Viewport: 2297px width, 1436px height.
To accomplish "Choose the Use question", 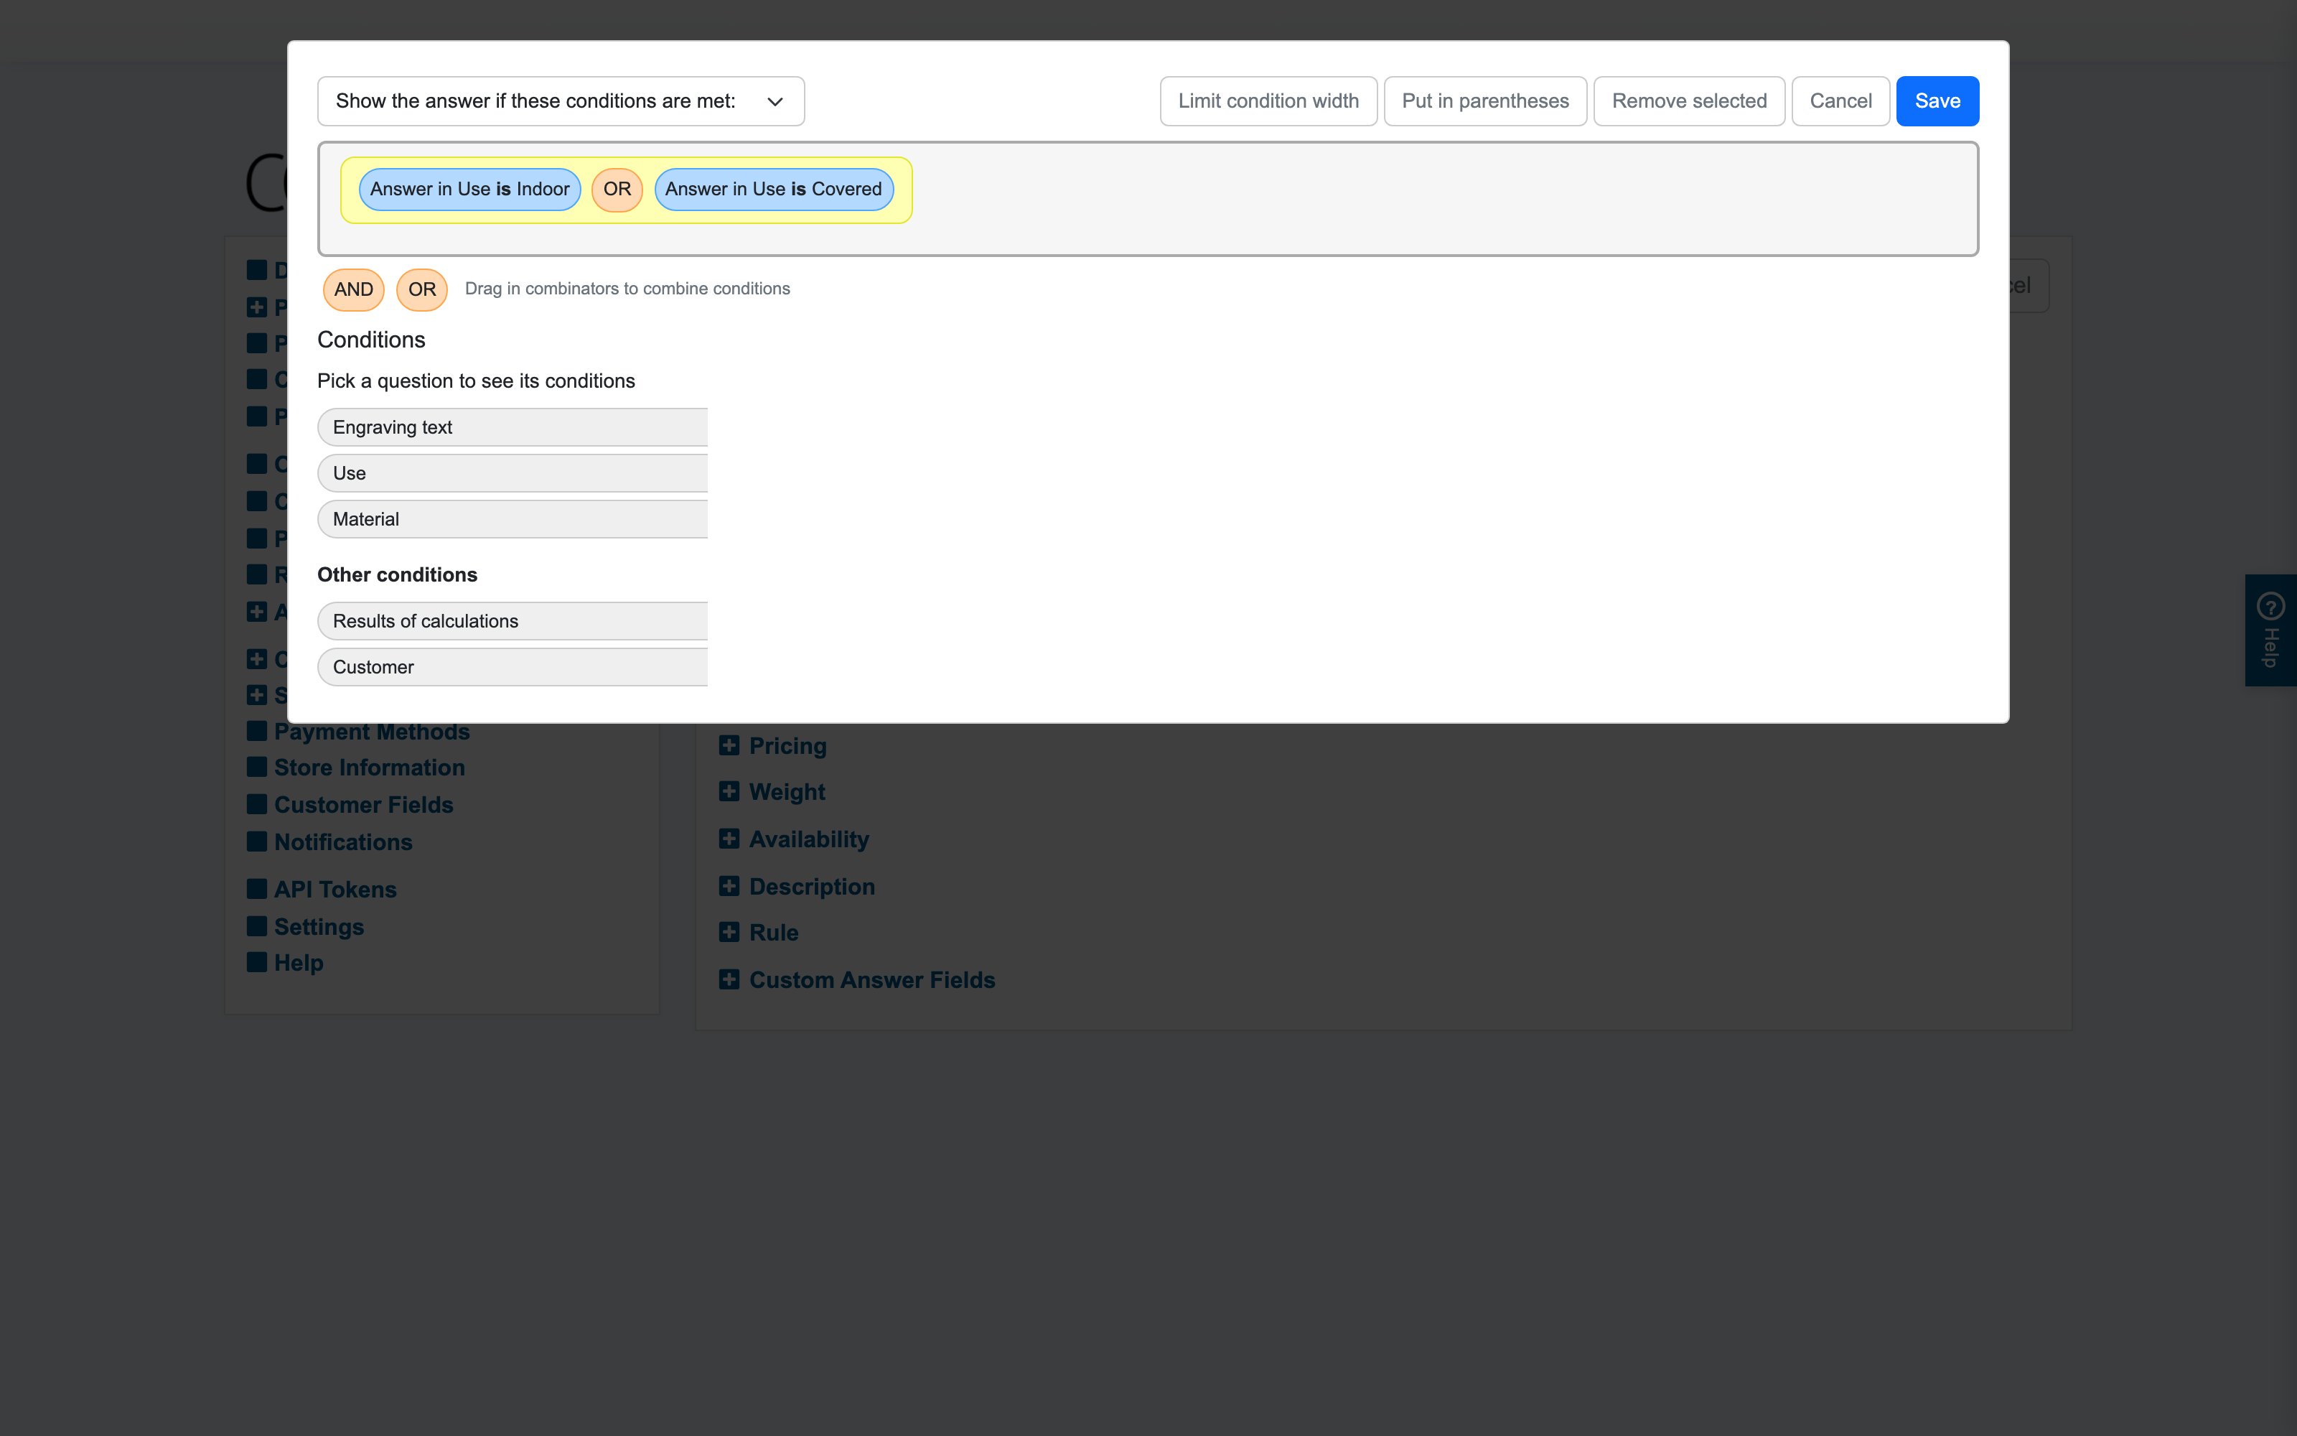I will (513, 473).
